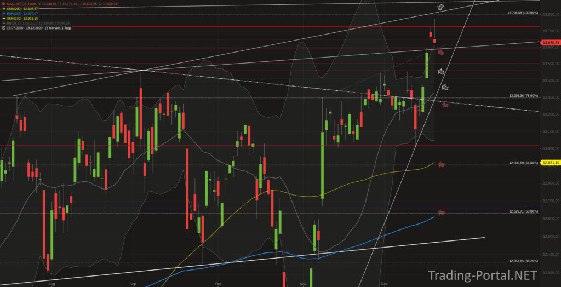The height and width of the screenshot is (287, 561).
Task: Click Fibonacci label 12.629,71 (50.00%)
Action: 523,211
